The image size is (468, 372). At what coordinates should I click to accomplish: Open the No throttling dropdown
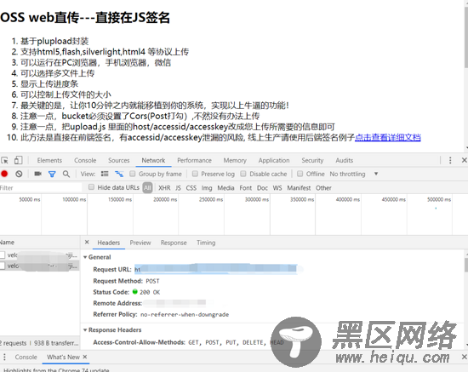pyautogui.click(x=354, y=174)
